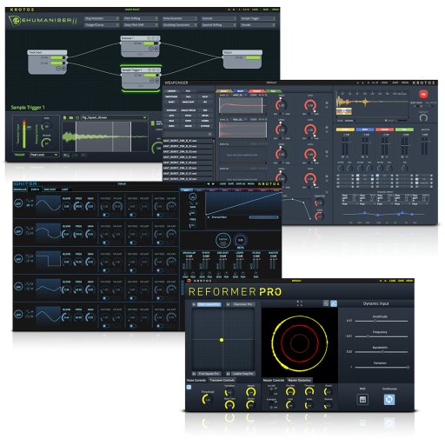Screen dimensions: 445x445
Task: Create new sample file in Dehumaniser sample trigger
Action: point(65,117)
